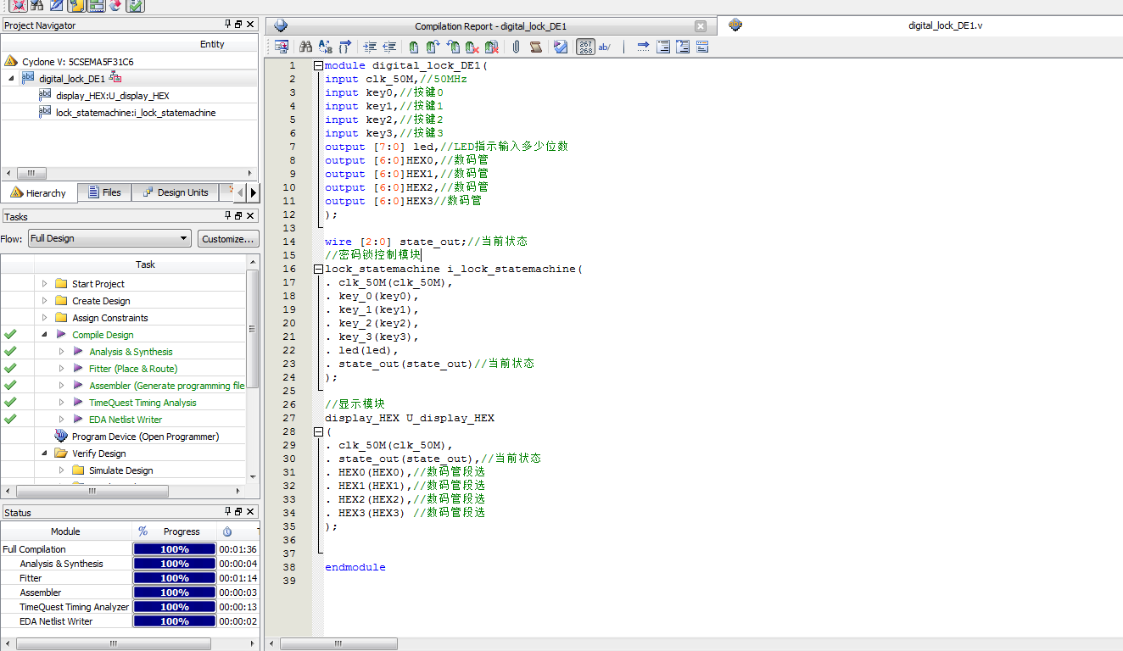Expand the Start Project task folder
1123x651 pixels.
pyautogui.click(x=44, y=284)
